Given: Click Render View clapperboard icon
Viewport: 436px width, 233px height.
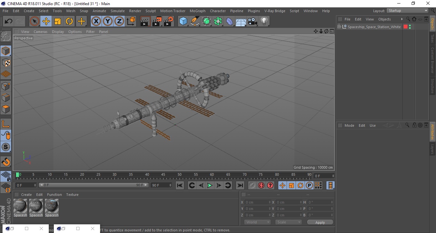Looking at the screenshot, I should point(145,21).
